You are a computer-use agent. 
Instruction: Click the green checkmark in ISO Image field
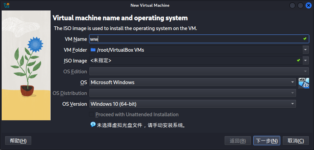point(298,60)
